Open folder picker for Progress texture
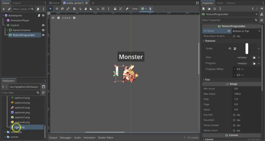This screenshot has width=265, height=141. [254, 63]
